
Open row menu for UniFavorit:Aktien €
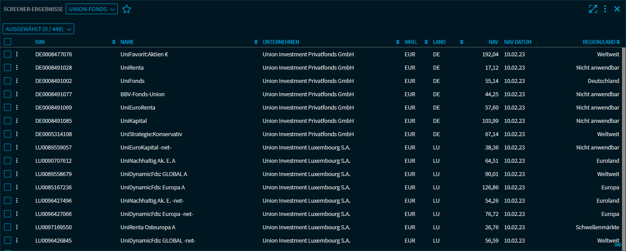point(17,55)
